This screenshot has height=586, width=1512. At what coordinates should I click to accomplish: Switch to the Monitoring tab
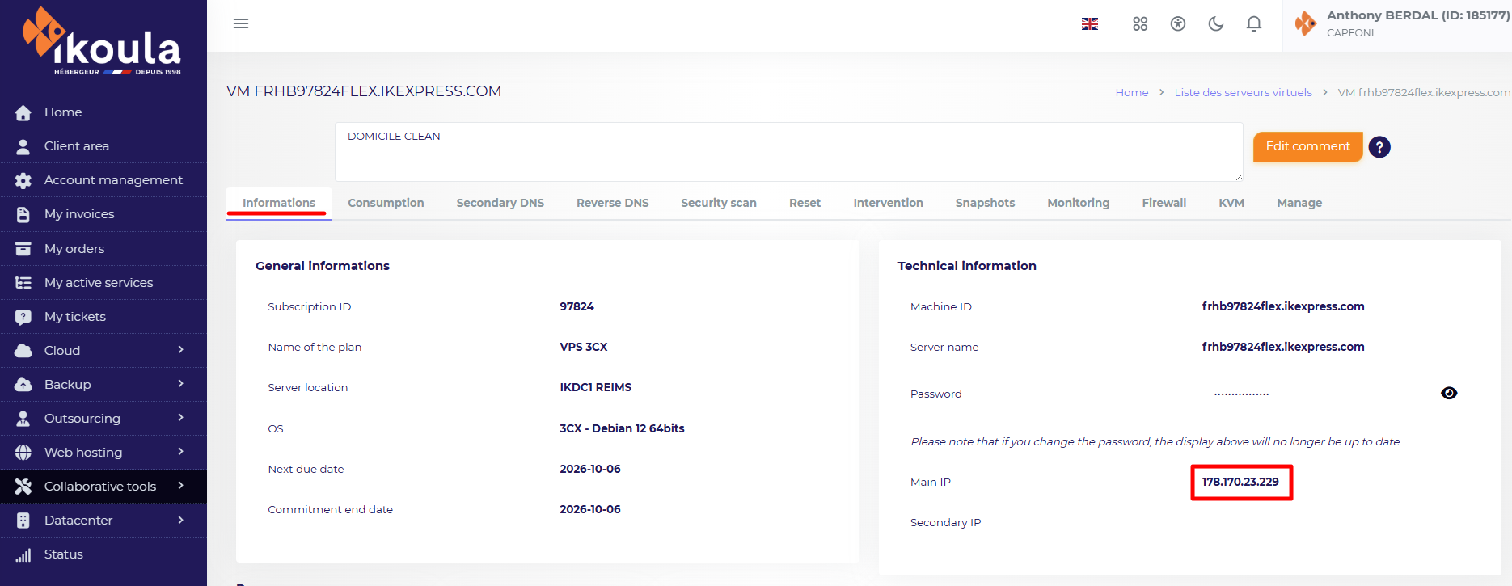tap(1079, 203)
